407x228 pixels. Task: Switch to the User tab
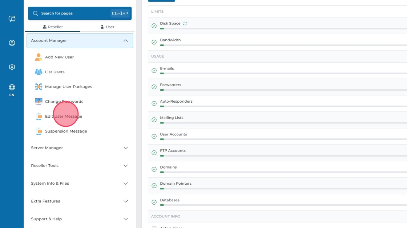point(108,27)
